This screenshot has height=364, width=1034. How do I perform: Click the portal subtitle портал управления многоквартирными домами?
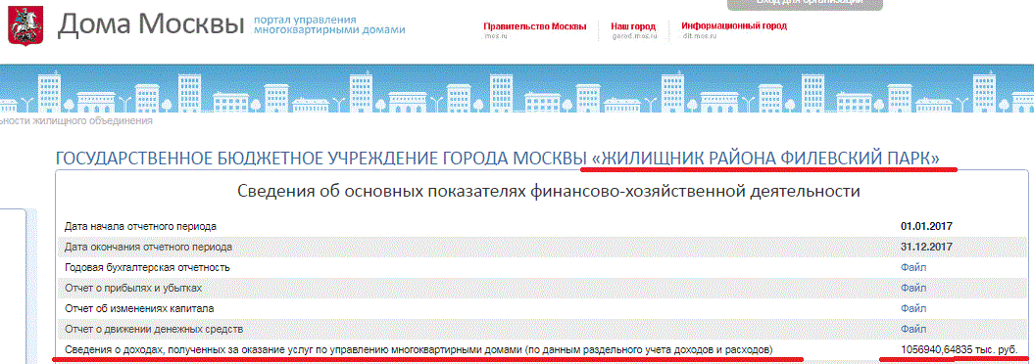coord(329,25)
